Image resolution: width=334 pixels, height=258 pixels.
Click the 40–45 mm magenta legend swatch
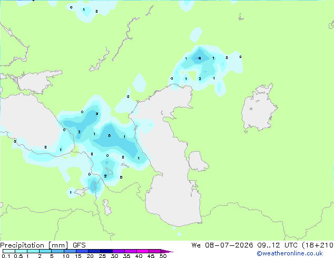[x=143, y=251]
